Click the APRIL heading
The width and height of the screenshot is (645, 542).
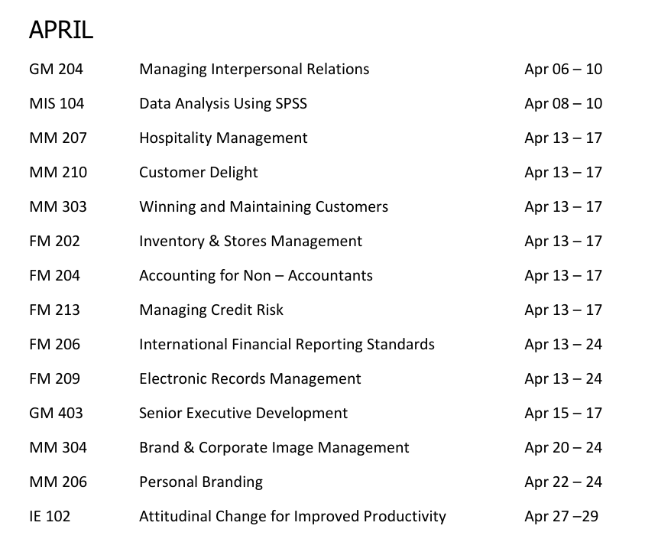tap(61, 30)
